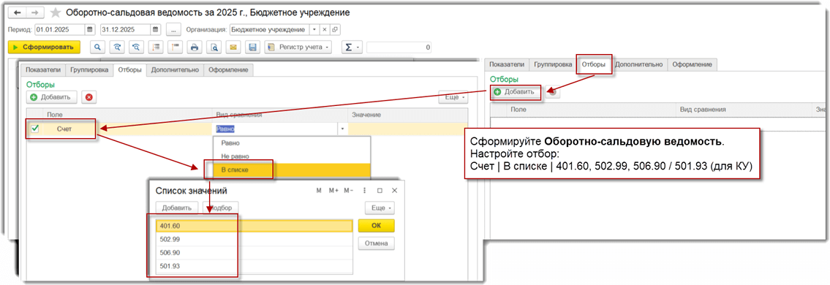Viewport: 830px width, 285px height.
Task: Open print preview icon
Action: tap(214, 47)
